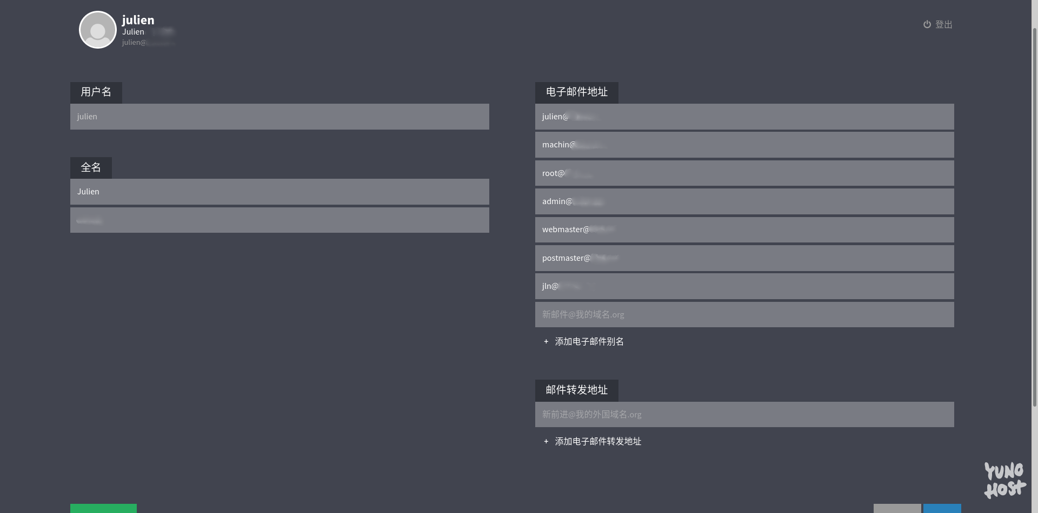Click the 全名 first name field 'Julien'
The width and height of the screenshot is (1038, 513).
[280, 192]
